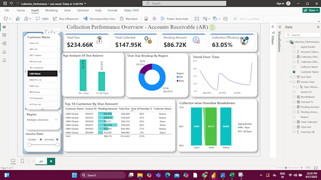Insert a Decomposition tree visual
The height and width of the screenshot is (180, 321).
click(99, 19)
